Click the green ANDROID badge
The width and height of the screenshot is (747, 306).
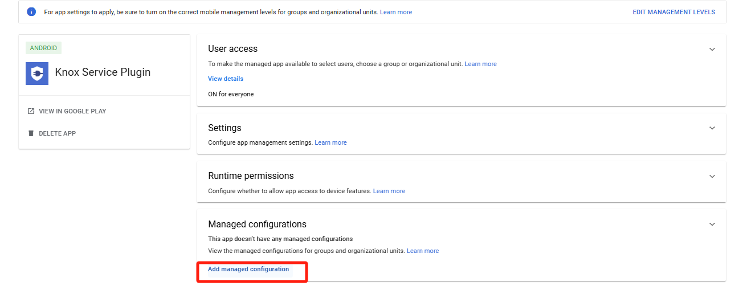(x=43, y=48)
